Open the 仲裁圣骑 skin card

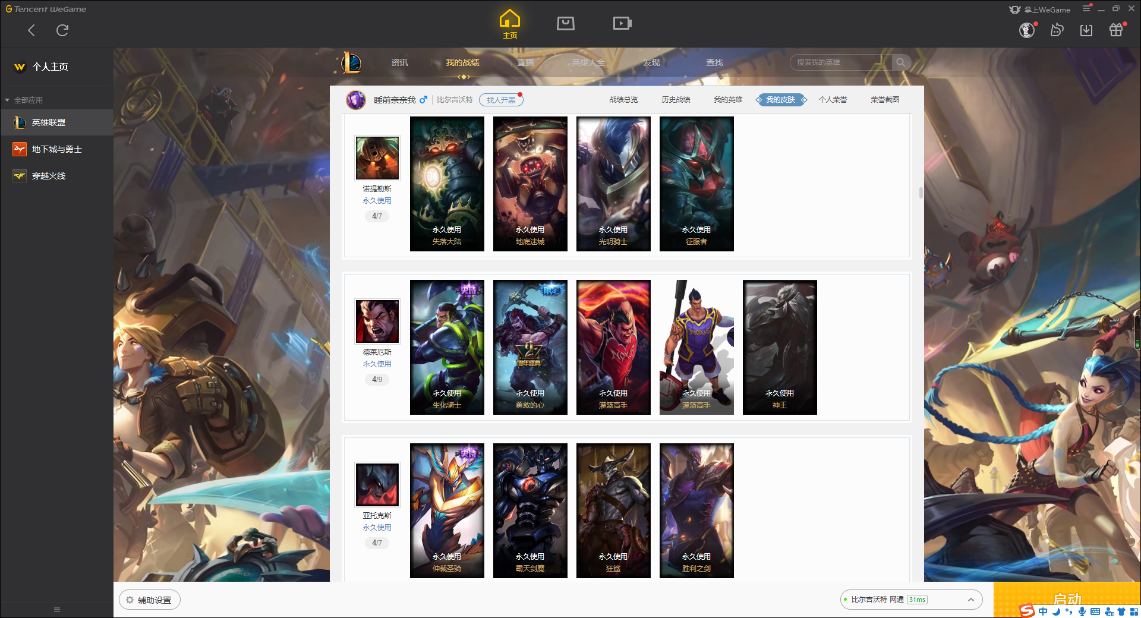[x=447, y=510]
